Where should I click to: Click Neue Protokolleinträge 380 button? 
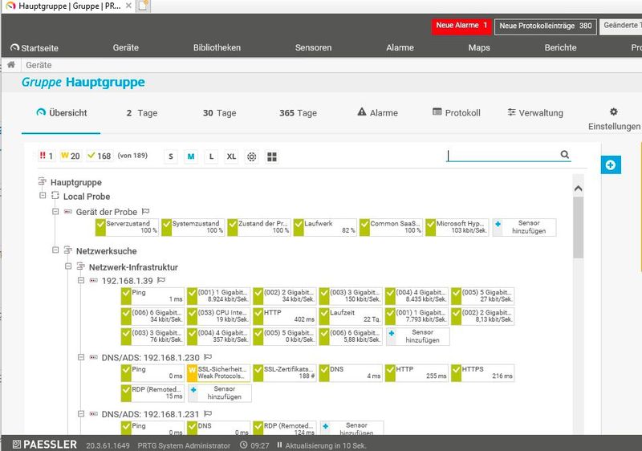(545, 26)
